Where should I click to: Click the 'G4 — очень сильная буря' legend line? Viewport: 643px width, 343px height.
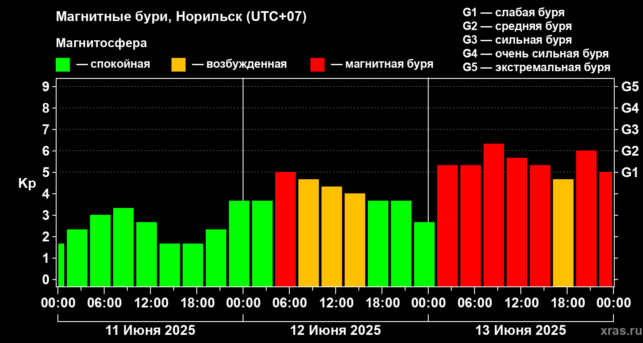536,54
